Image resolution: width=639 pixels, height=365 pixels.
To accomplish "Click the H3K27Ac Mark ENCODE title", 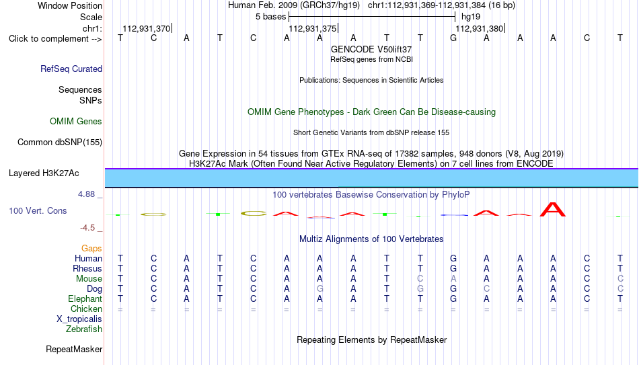I will coord(371,164).
